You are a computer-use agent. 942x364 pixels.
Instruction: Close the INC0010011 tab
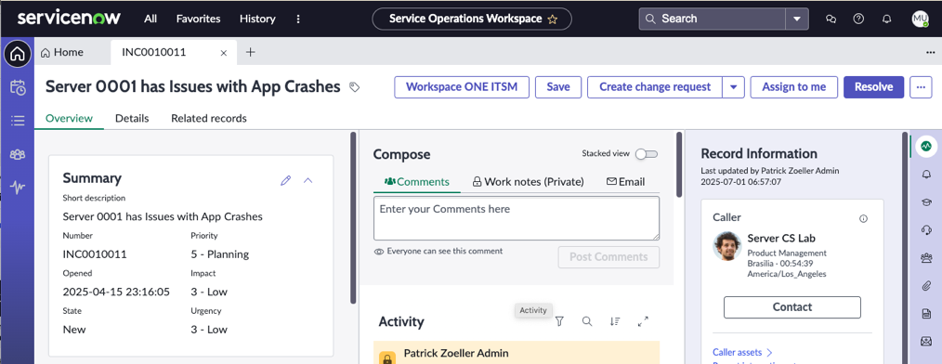pos(224,53)
